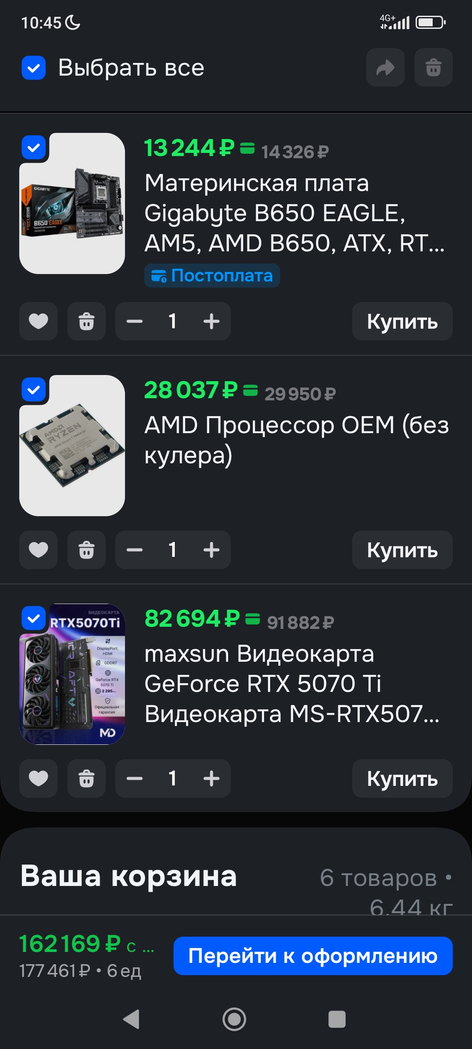The height and width of the screenshot is (1049, 472).
Task: Tap the Android back navigation button
Action: click(132, 1019)
